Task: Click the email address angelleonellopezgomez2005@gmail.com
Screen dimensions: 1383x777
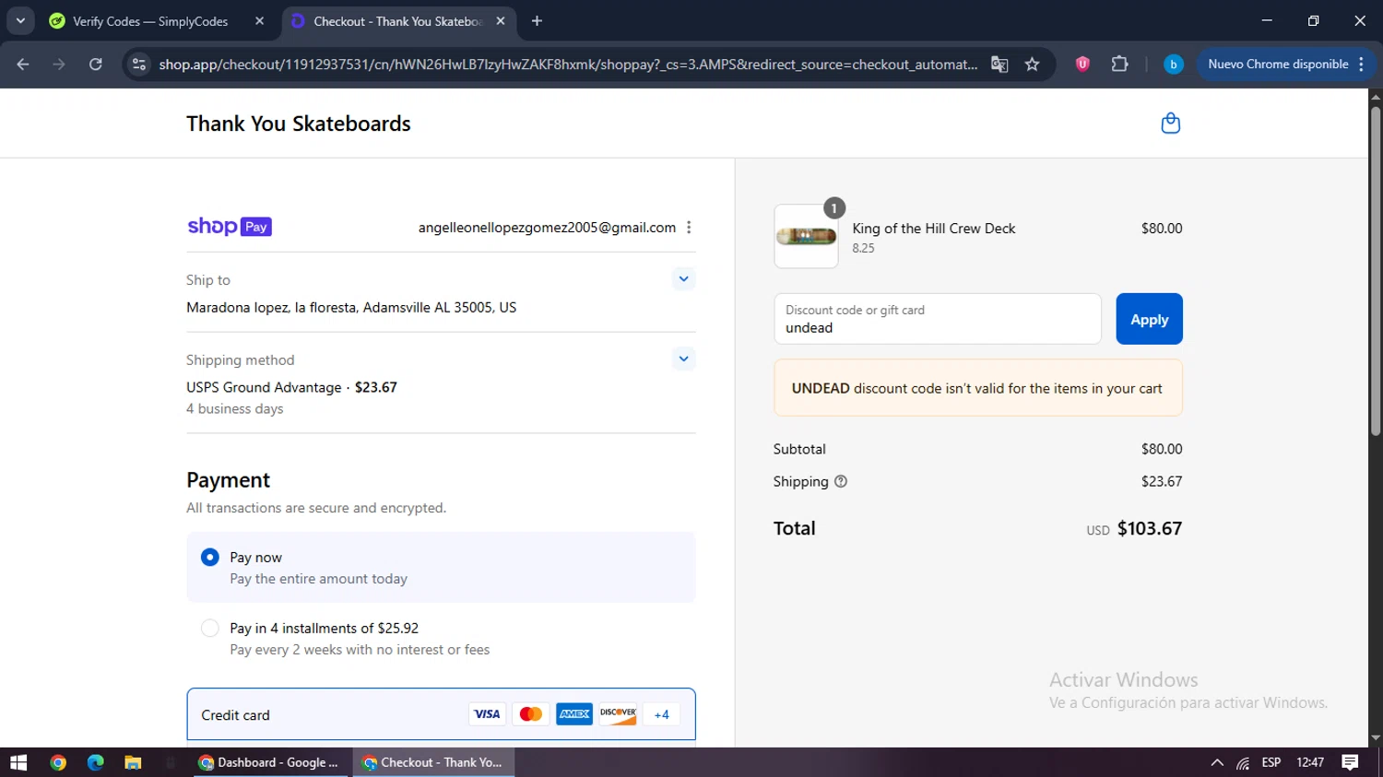Action: click(547, 228)
